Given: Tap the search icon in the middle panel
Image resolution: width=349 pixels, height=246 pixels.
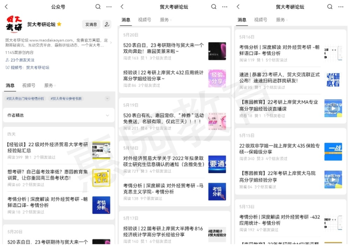Looking at the screenshot, I should 214,7.
